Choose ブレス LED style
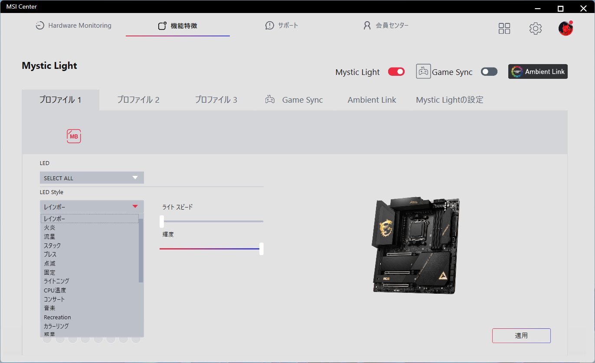This screenshot has height=363, width=595. [90, 254]
